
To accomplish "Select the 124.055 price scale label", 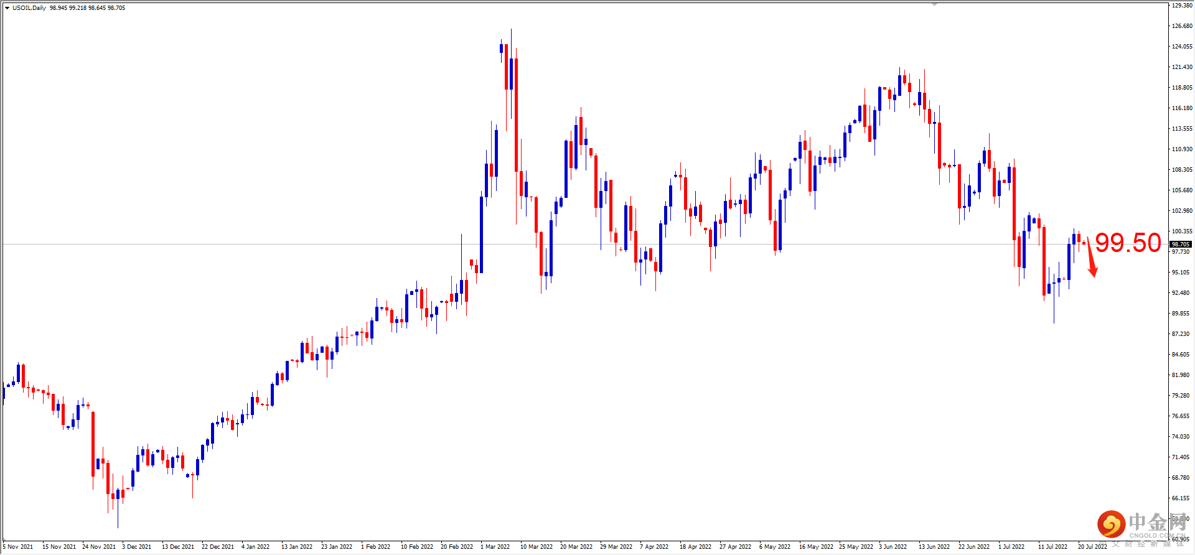I will click(x=1182, y=47).
